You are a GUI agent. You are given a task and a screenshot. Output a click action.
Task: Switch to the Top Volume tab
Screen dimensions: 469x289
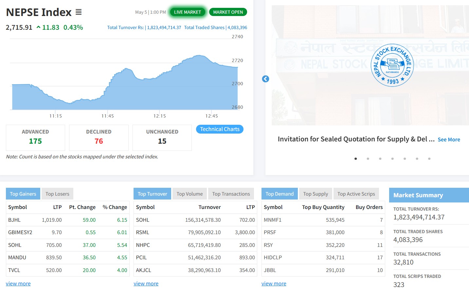pos(189,194)
